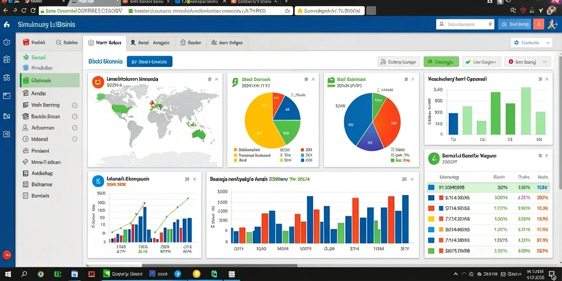
Task: Expand options icon on first pie chart panel
Action: 306,79
